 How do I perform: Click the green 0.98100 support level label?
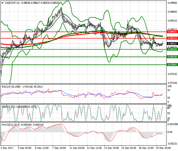(172, 57)
